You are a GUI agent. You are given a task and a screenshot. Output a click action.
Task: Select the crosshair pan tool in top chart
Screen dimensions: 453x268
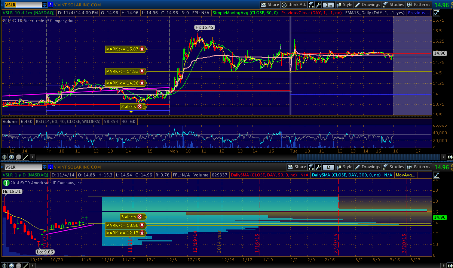pyautogui.click(x=4, y=157)
